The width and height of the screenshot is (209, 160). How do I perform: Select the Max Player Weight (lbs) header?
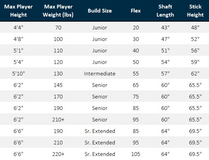(x=59, y=11)
